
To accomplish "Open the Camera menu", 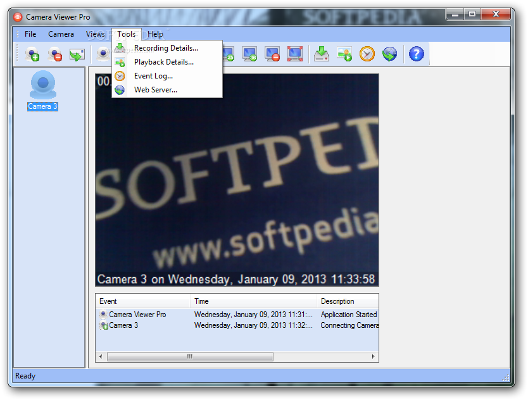I will (61, 34).
